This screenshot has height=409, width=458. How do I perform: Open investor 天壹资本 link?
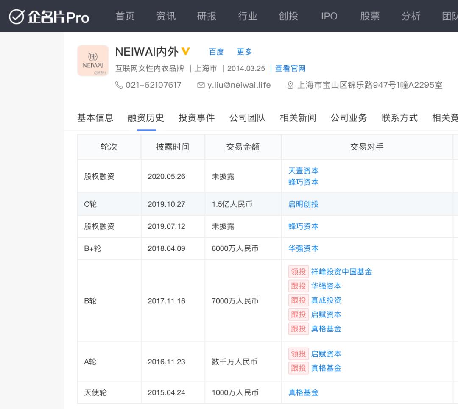[303, 171]
